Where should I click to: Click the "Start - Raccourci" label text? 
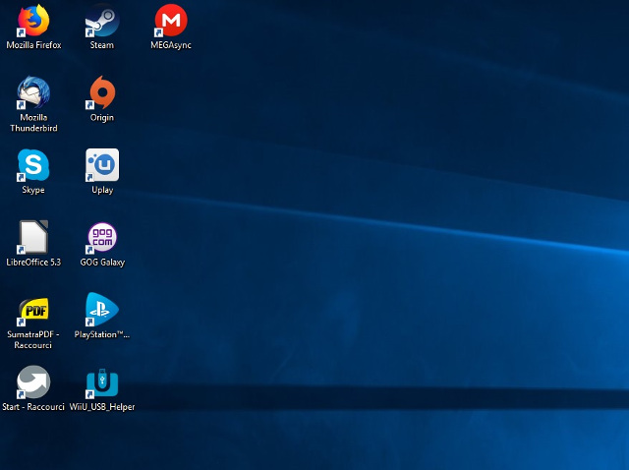tap(33, 407)
